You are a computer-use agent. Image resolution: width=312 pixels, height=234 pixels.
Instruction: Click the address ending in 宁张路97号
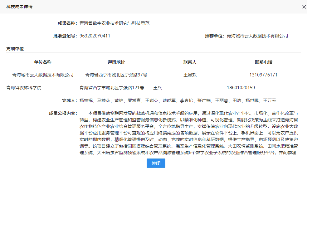point(116,75)
